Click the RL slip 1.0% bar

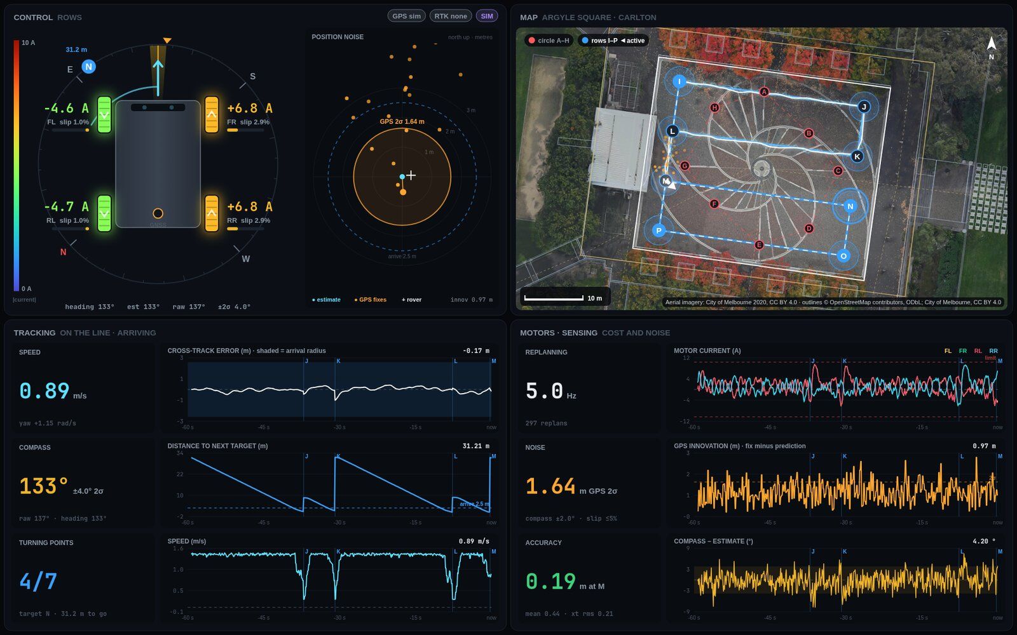click(x=71, y=229)
